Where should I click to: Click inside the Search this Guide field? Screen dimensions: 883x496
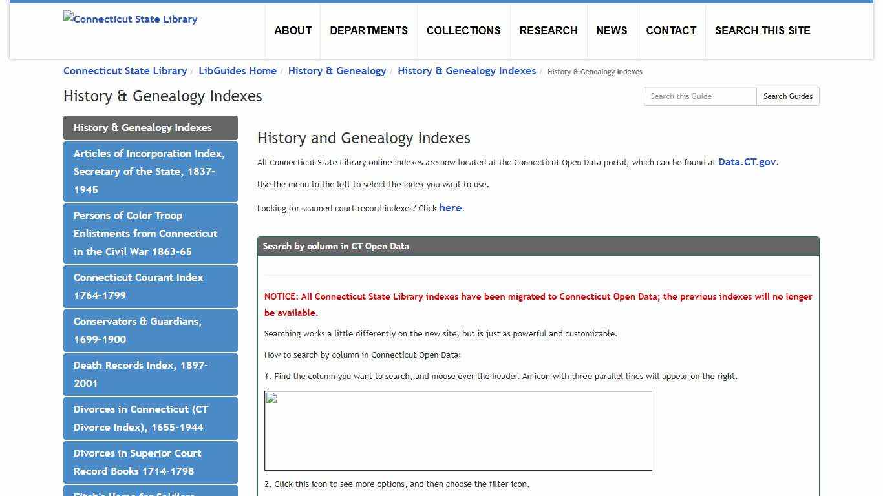pos(699,96)
